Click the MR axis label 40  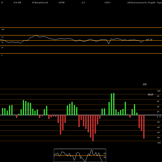(158, 107)
